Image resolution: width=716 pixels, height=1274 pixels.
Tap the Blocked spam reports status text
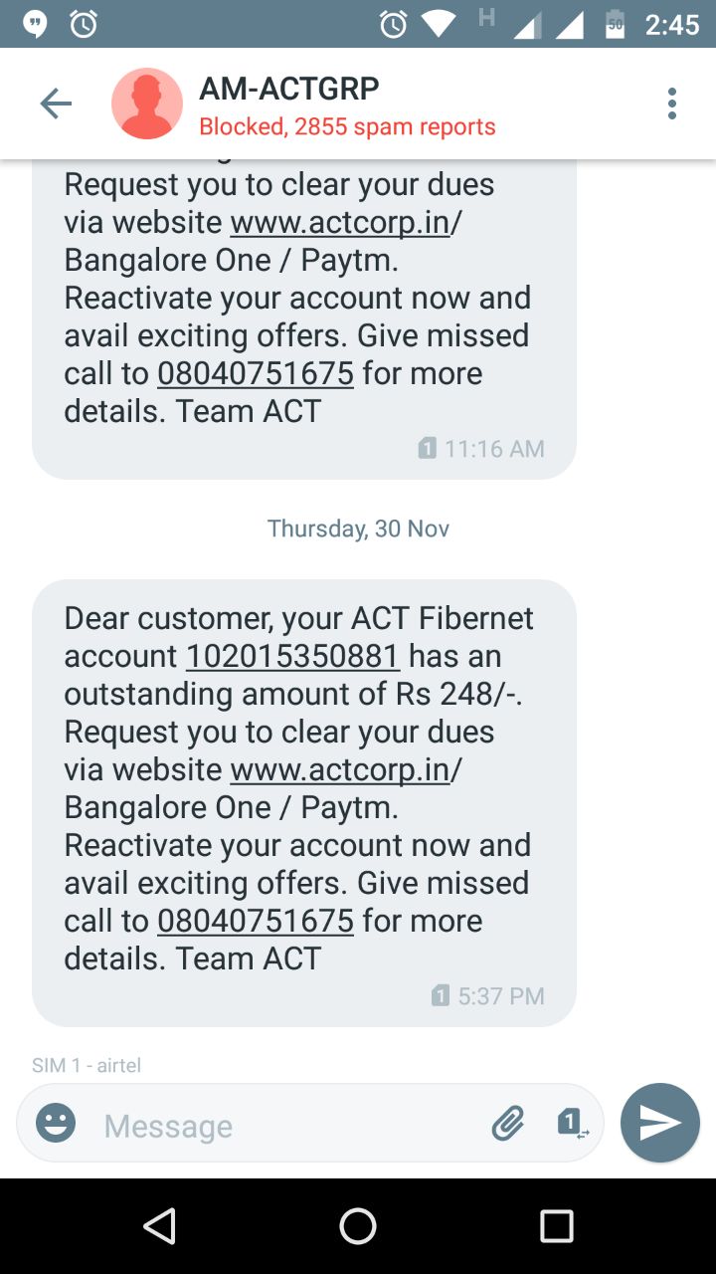347,127
